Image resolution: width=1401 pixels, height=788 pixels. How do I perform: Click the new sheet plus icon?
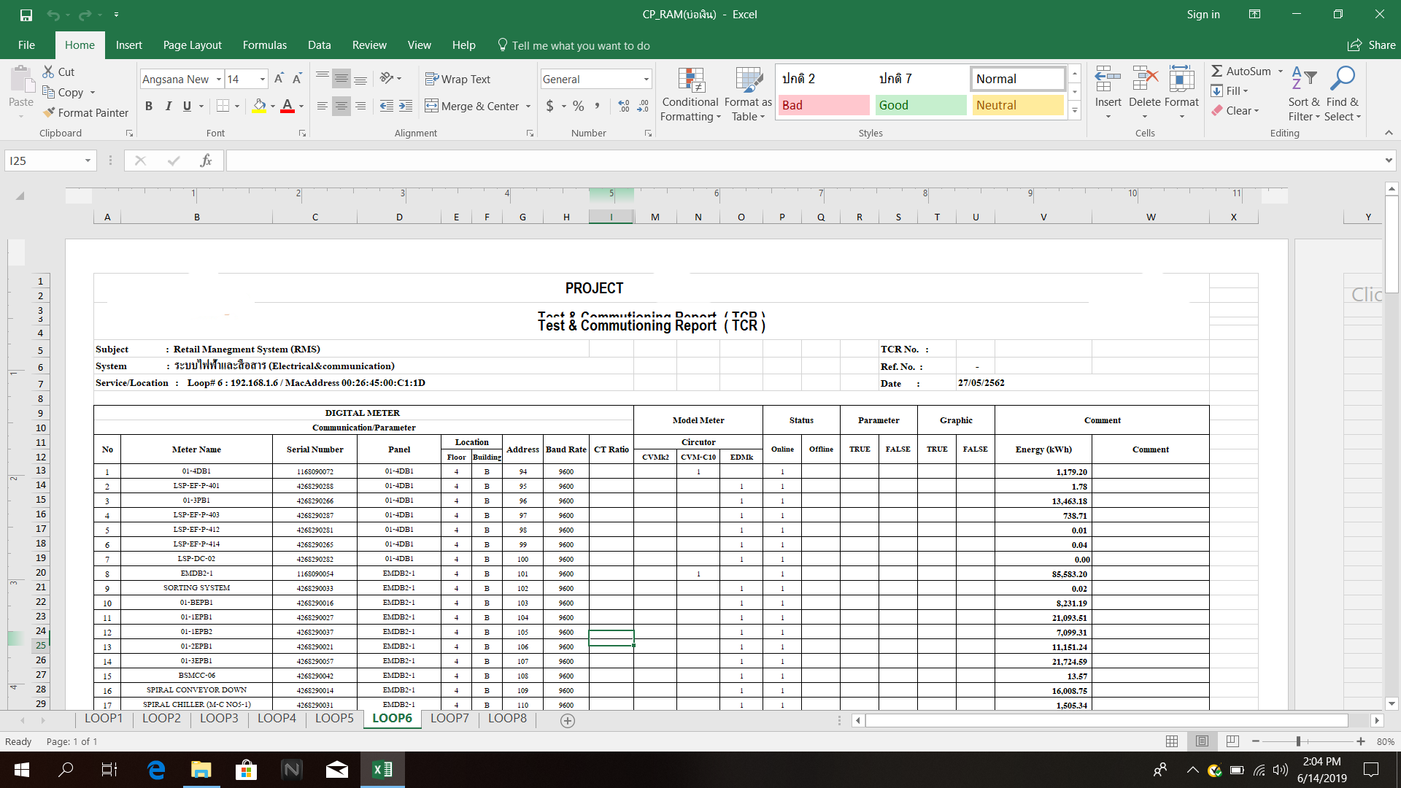tap(568, 720)
